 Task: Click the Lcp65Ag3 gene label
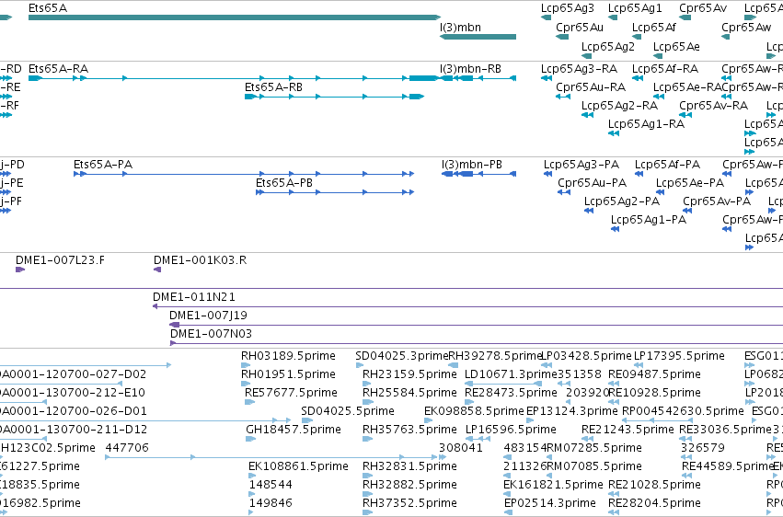tap(568, 8)
